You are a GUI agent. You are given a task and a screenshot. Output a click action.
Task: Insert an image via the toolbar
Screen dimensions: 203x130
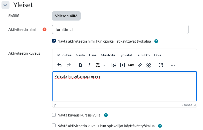pos(114,65)
